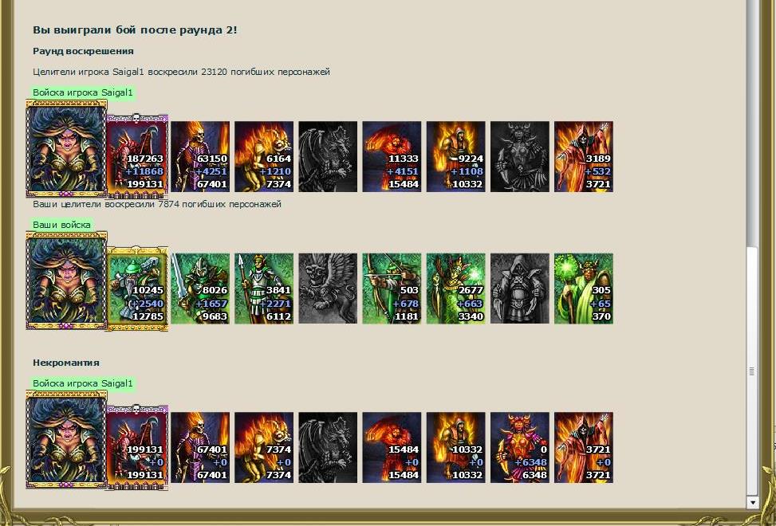Click Saigal1's hero portrait in the resurrection round
Screen dimensions: 776x526
click(66, 148)
